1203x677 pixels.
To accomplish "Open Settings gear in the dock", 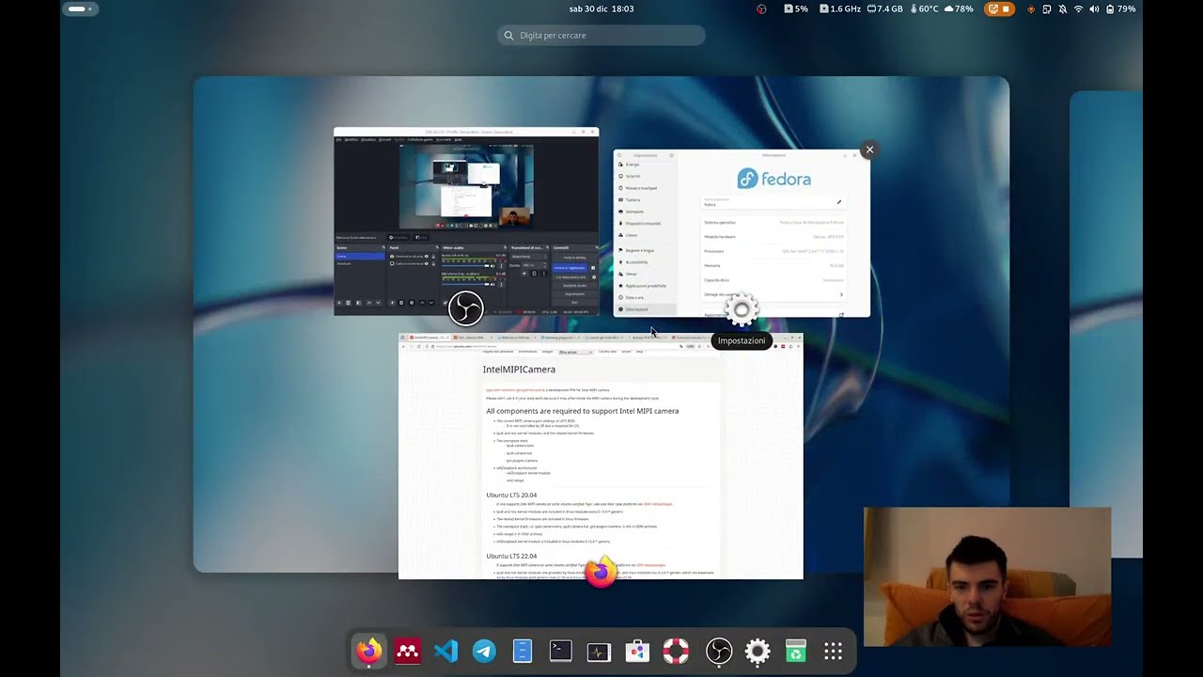I will [758, 651].
